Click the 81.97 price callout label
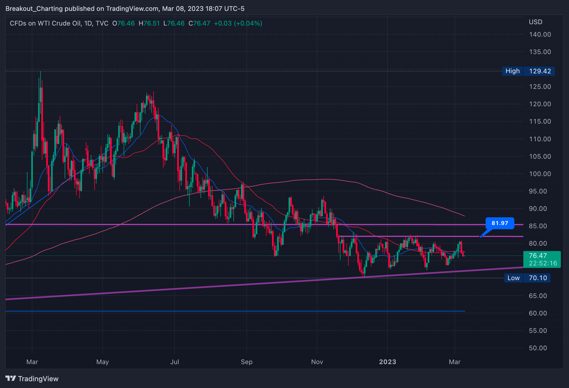The image size is (569, 388). click(499, 223)
